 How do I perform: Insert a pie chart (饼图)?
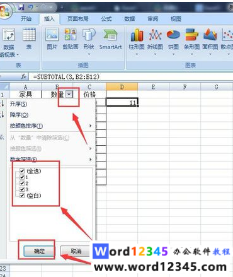[173, 42]
